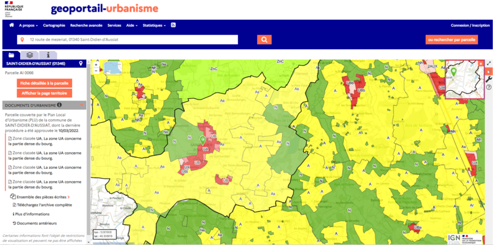The image size is (493, 245).
Task: Click the approval date 10/03/2022
Action: pos(69,131)
